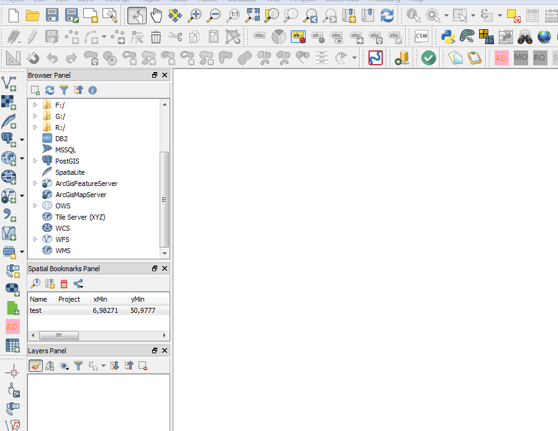Remove the selected layer or group

(143, 366)
